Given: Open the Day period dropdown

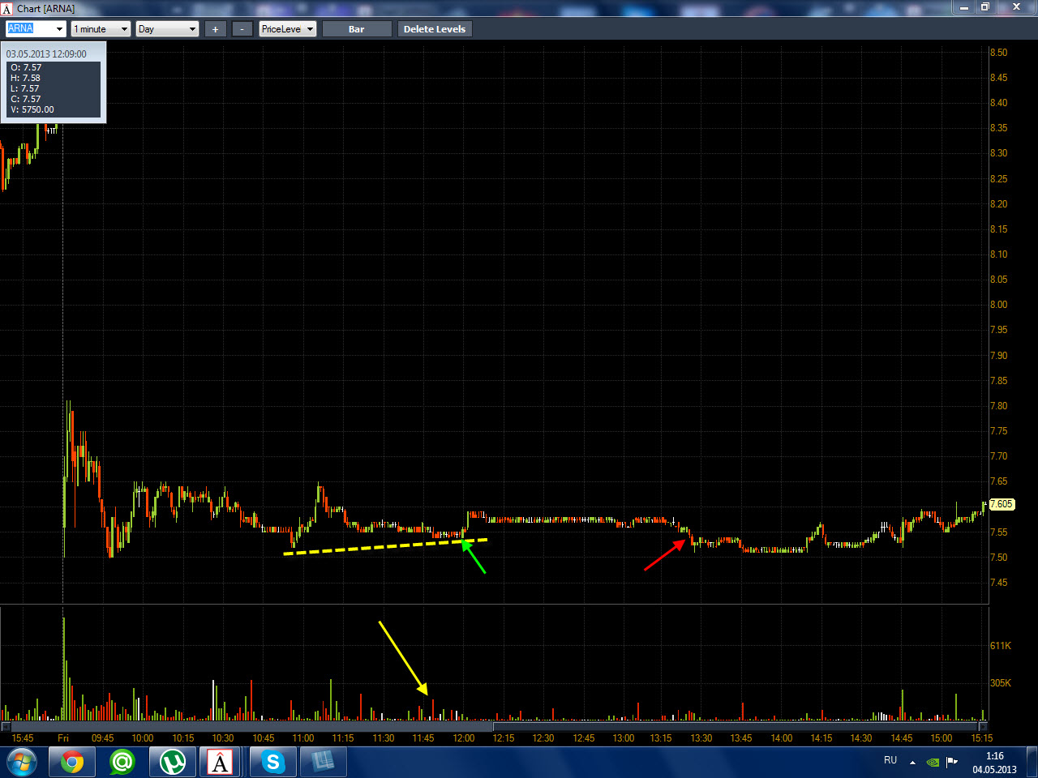Looking at the screenshot, I should coord(168,29).
